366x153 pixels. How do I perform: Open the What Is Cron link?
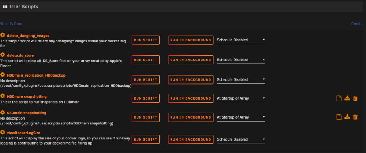[11, 24]
